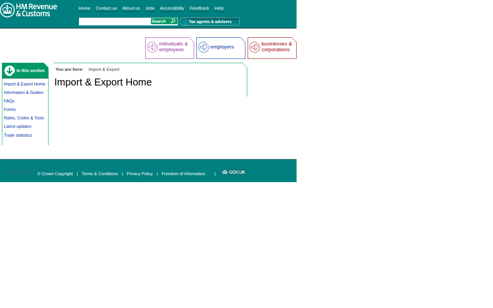Open the About us page

coord(131,8)
